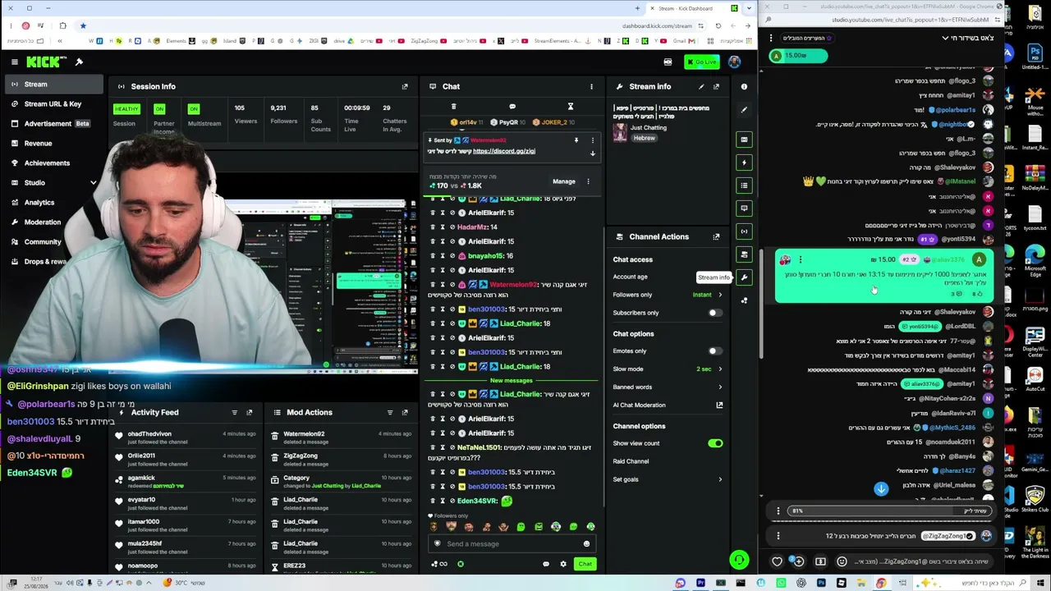Image resolution: width=1051 pixels, height=591 pixels.
Task: Open the Chat panel three-dot menu
Action: click(x=591, y=86)
